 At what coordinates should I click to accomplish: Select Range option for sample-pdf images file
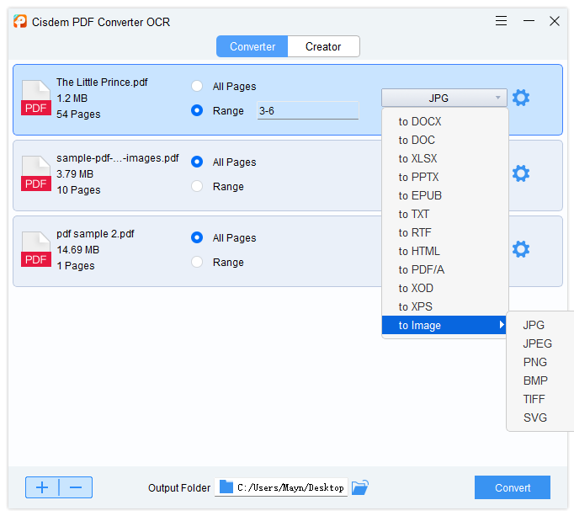(x=197, y=186)
